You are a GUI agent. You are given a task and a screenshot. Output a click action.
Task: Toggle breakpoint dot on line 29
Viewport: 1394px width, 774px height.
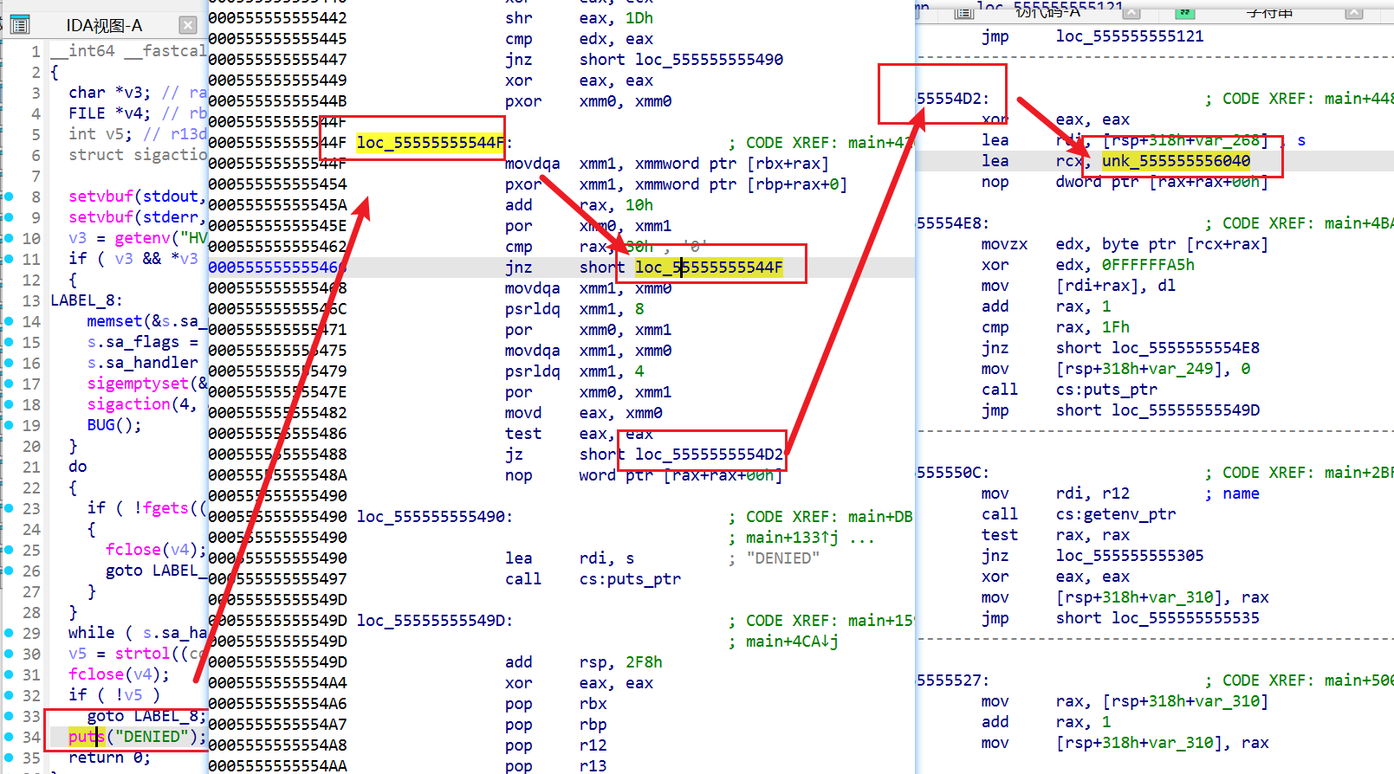pyautogui.click(x=10, y=633)
